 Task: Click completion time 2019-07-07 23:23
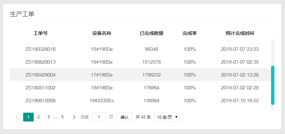[x=240, y=49]
